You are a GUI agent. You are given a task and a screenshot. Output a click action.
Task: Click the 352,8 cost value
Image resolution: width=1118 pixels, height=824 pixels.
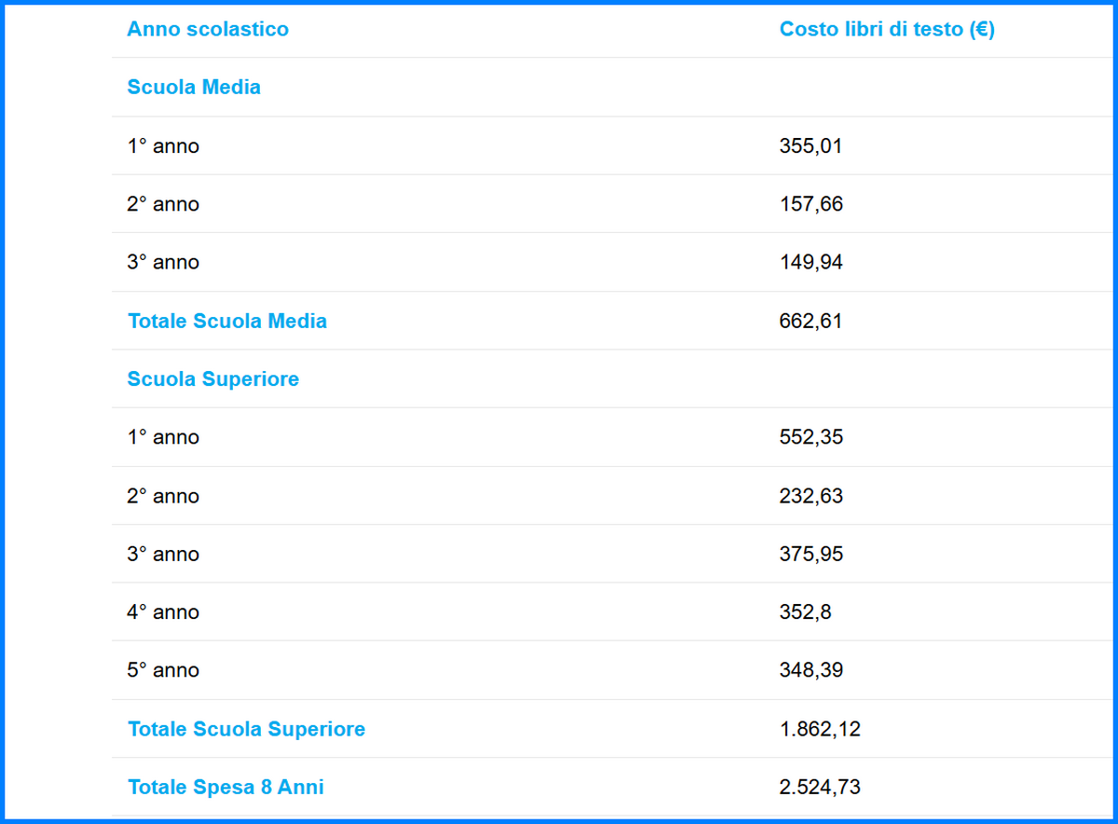pos(806,612)
